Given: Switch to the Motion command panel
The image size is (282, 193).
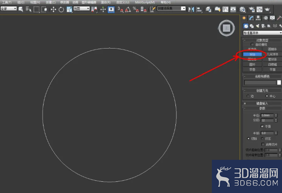Looking at the screenshot, I should click(266, 18).
